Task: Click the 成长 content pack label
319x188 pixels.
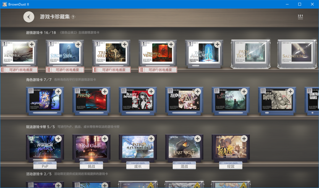Action: click(138, 165)
